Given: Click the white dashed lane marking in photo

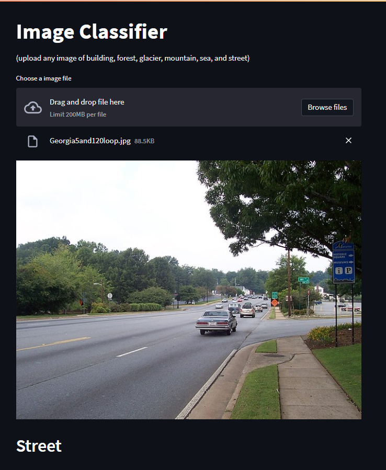Looking at the screenshot, I should [132, 352].
